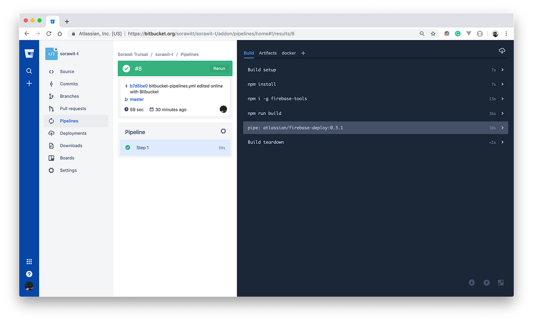Expand the npm run build chevron
533x322 pixels.
pos(502,114)
